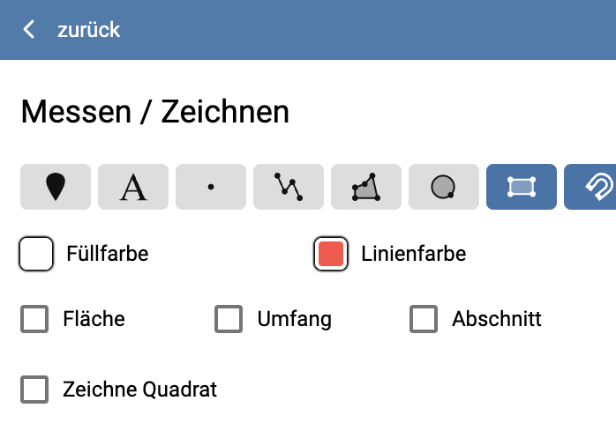Image resolution: width=616 pixels, height=423 pixels.
Task: Select the rectangle drawing tool
Action: [x=521, y=187]
